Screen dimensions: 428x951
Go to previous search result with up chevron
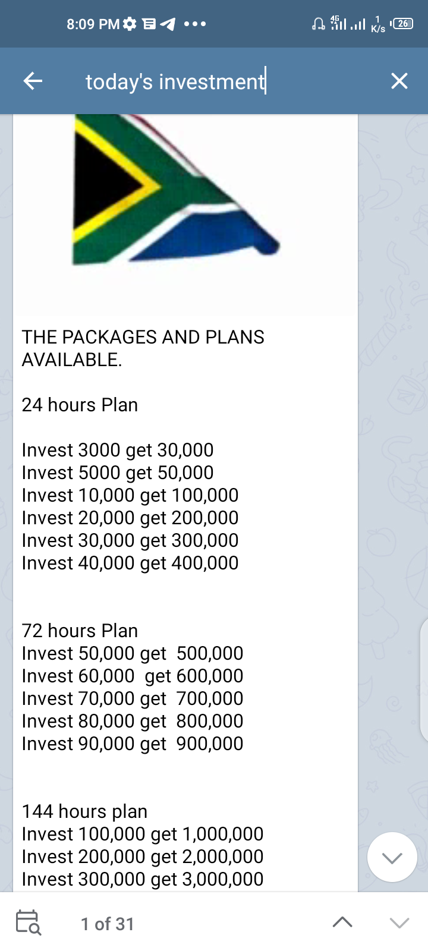click(x=342, y=922)
